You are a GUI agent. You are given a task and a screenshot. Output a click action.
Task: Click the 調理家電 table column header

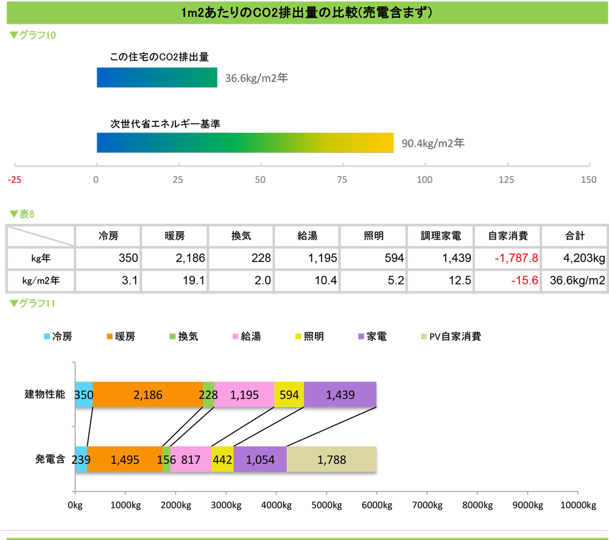[440, 236]
